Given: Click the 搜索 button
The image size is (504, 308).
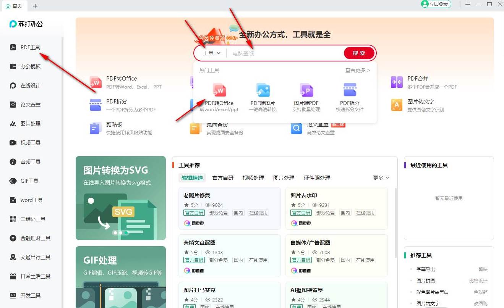Looking at the screenshot, I should point(359,53).
